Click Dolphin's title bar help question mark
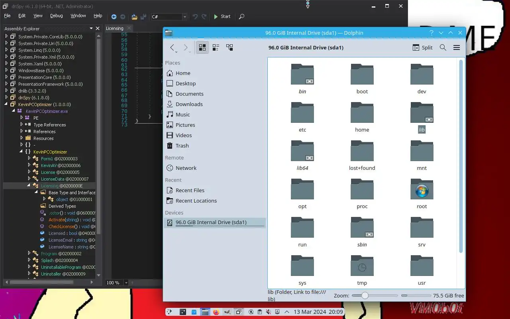Screen dimensions: 510x319 point(432,33)
